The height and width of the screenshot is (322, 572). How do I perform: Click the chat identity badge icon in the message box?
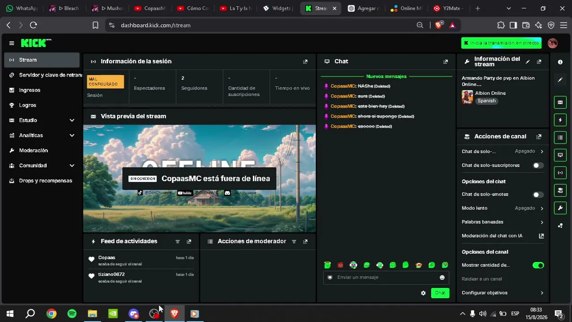(x=330, y=277)
